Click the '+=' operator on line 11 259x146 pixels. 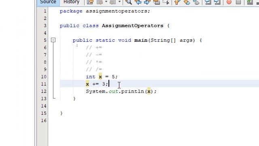96,84
